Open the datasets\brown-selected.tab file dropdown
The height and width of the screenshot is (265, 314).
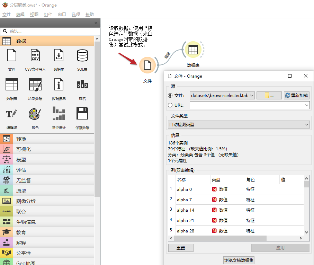point(222,96)
